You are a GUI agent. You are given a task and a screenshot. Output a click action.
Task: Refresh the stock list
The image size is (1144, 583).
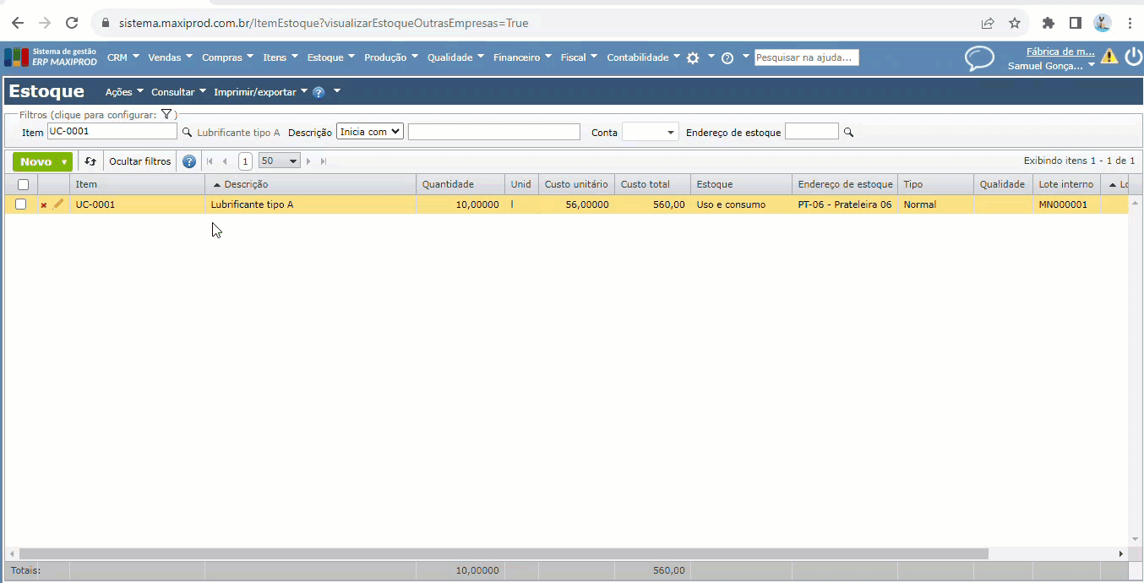pyautogui.click(x=90, y=161)
